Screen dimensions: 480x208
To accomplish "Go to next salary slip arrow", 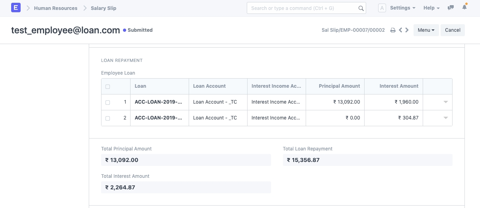I will click(x=407, y=30).
